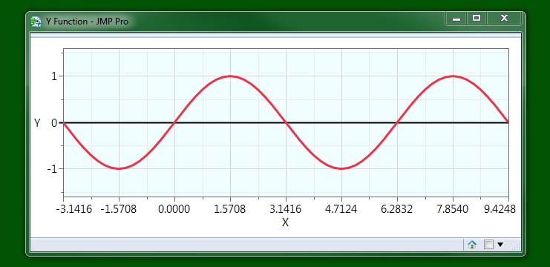Viewport: 550px width, 267px height.
Task: Click the 1 y-axis tick label
Action: 54,76
